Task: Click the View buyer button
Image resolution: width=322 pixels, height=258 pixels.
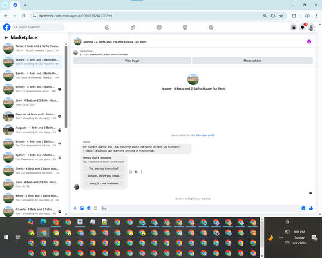Action: click(x=132, y=61)
